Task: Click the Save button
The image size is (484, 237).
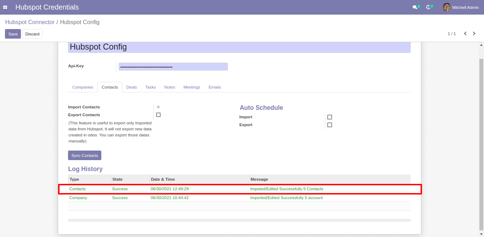Action: 13,34
